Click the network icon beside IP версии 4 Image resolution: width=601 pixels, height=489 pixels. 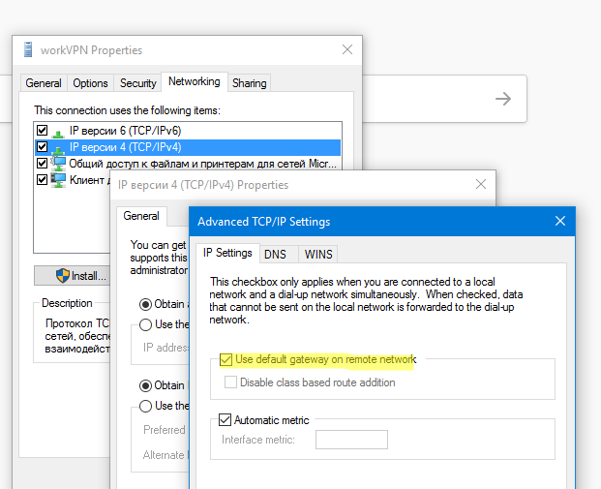coord(58,150)
